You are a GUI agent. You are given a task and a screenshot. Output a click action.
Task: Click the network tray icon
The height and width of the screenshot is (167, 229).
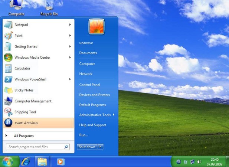[192, 162]
